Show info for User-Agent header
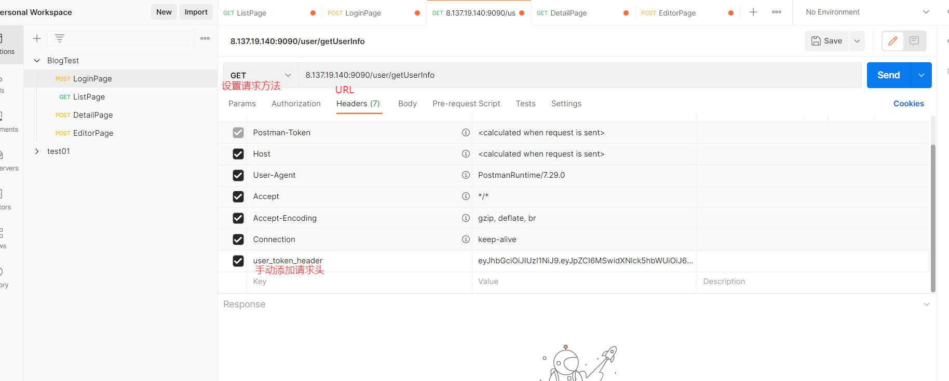 pyautogui.click(x=466, y=175)
